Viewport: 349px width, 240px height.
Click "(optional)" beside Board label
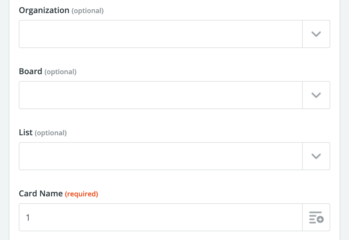60,72
